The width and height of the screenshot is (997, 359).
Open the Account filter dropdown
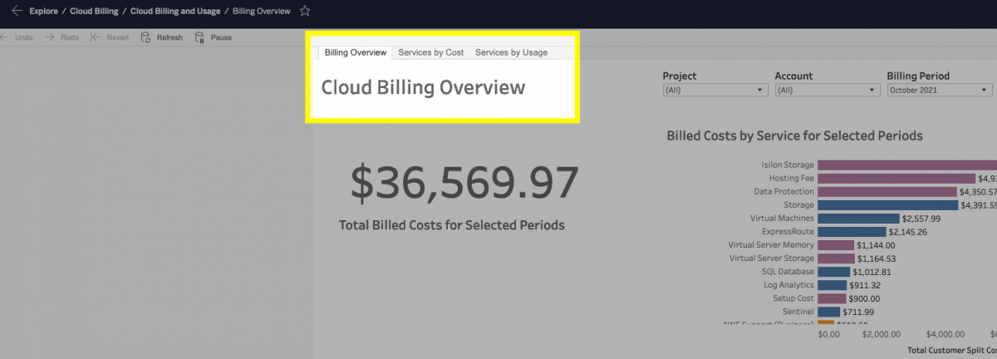(x=828, y=90)
